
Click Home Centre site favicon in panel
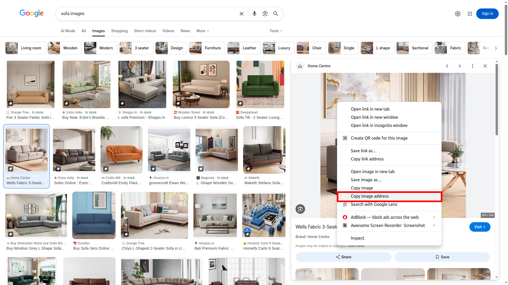click(x=300, y=66)
